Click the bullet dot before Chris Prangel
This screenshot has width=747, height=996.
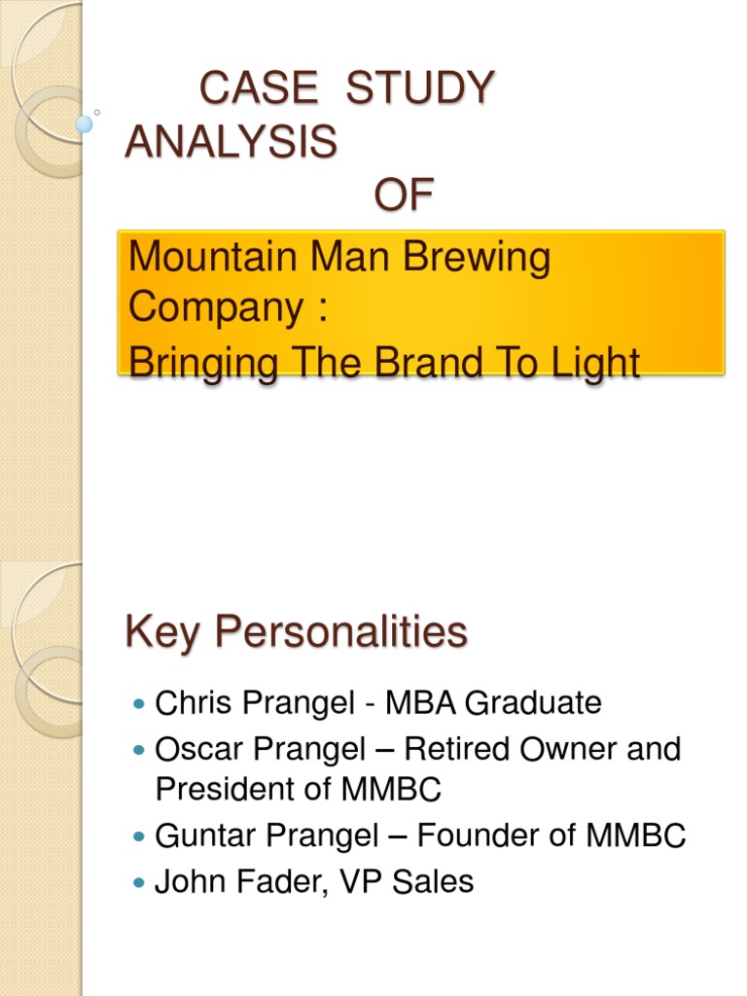136,703
